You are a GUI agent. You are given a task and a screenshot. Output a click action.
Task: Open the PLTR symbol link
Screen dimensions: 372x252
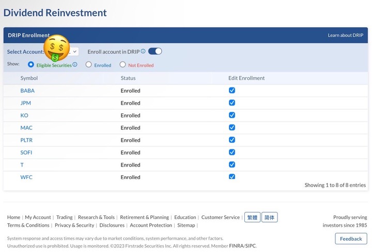click(26, 140)
